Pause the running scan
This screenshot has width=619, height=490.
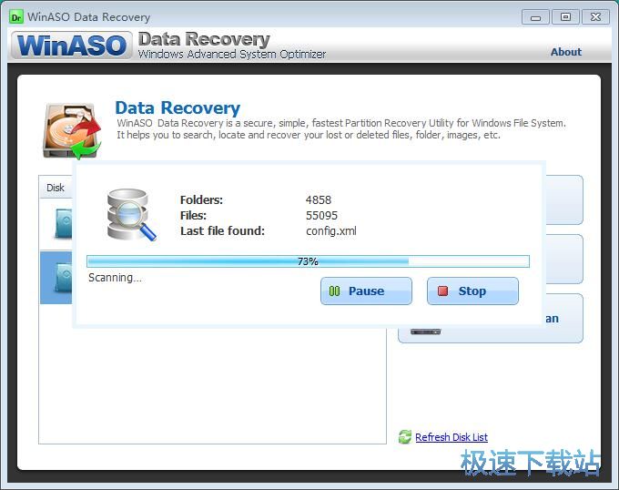click(x=366, y=291)
